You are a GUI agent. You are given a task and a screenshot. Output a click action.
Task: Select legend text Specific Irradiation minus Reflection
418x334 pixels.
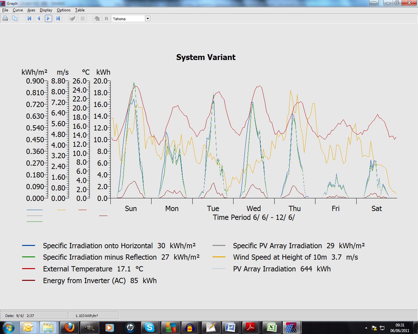point(100,257)
